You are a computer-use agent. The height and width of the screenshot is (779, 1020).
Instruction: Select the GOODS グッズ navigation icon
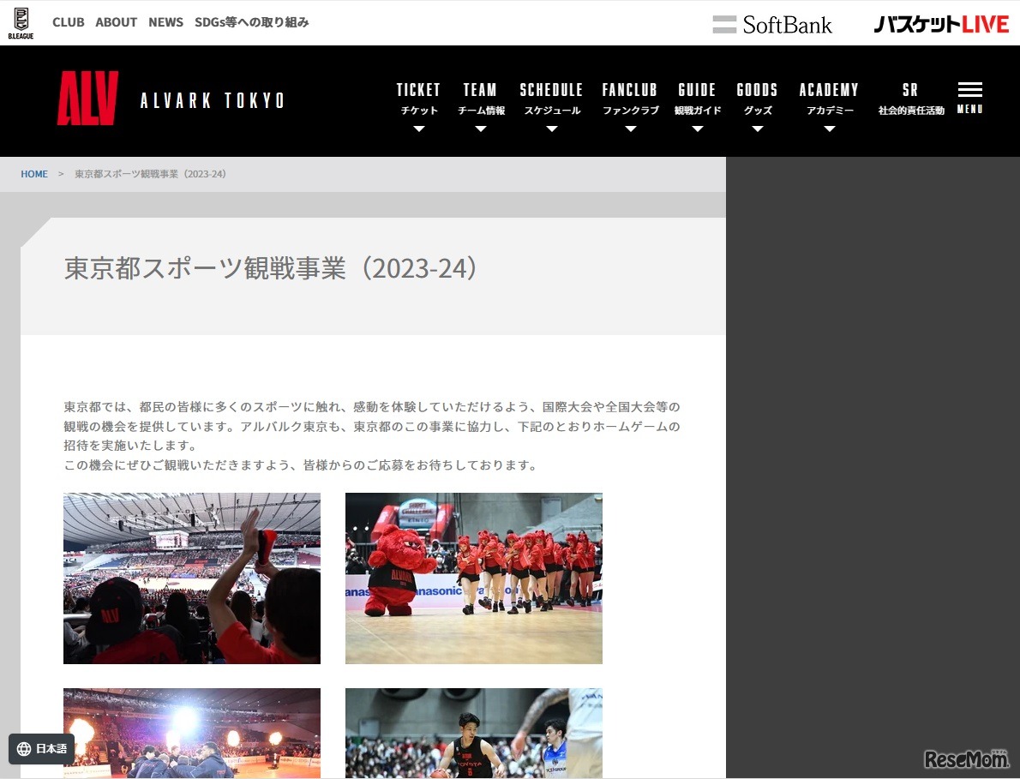(757, 99)
